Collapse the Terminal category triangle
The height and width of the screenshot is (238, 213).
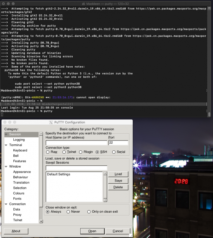click(6, 145)
